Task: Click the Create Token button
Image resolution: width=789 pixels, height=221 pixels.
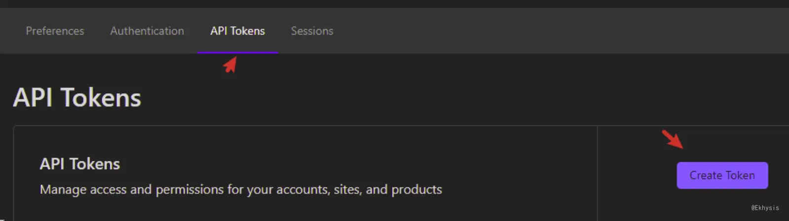Action: (x=722, y=175)
